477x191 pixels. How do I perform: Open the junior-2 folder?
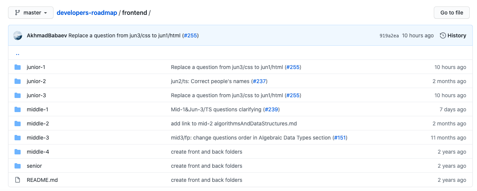(x=36, y=81)
